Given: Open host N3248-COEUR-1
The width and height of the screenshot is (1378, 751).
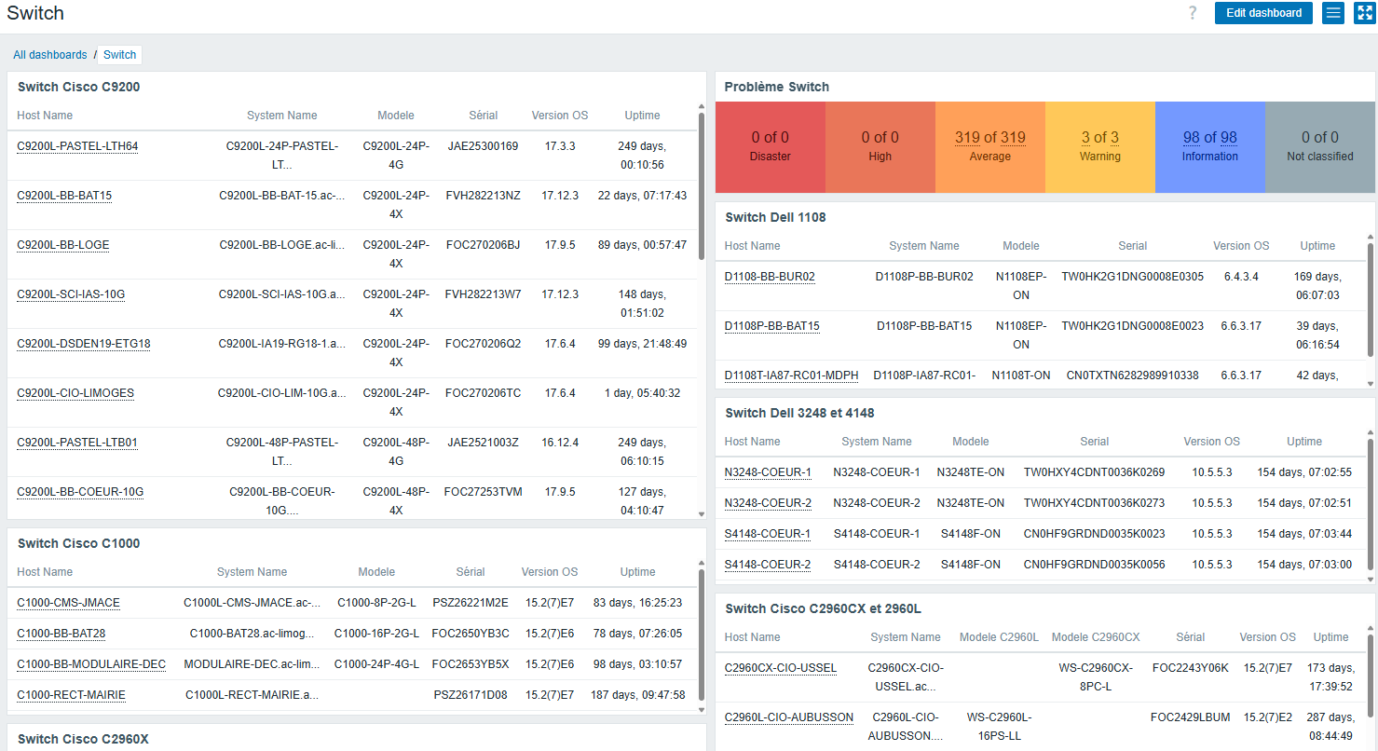Looking at the screenshot, I should 768,472.
